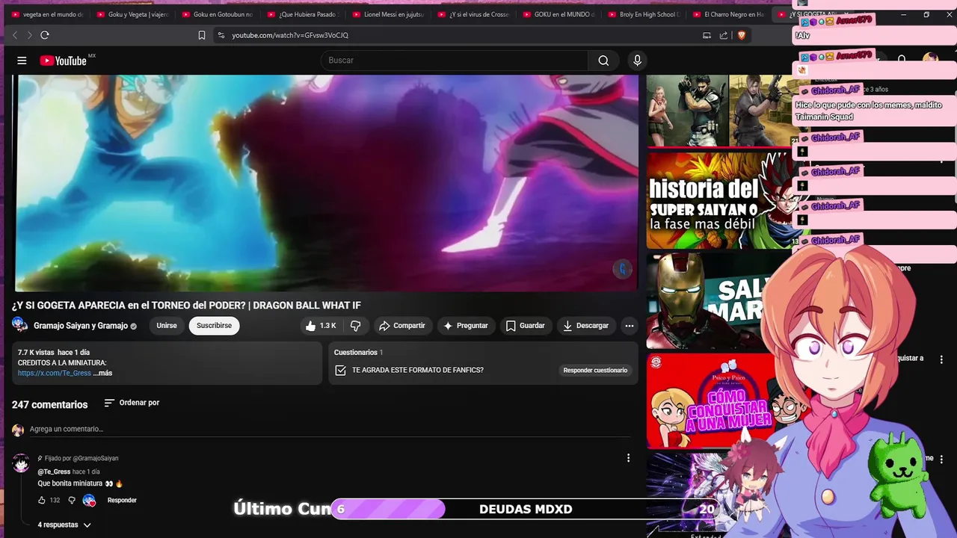
Task: Switch to tab El Charro Negro
Action: [x=730, y=14]
